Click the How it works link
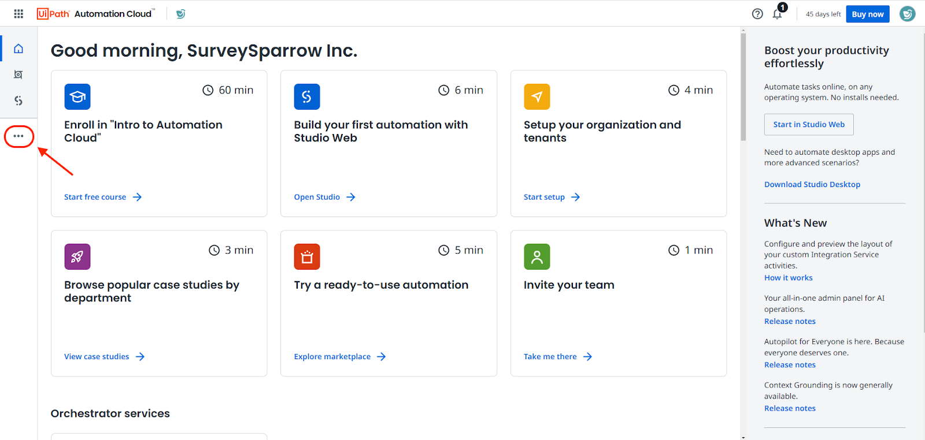This screenshot has height=440, width=925. point(788,278)
